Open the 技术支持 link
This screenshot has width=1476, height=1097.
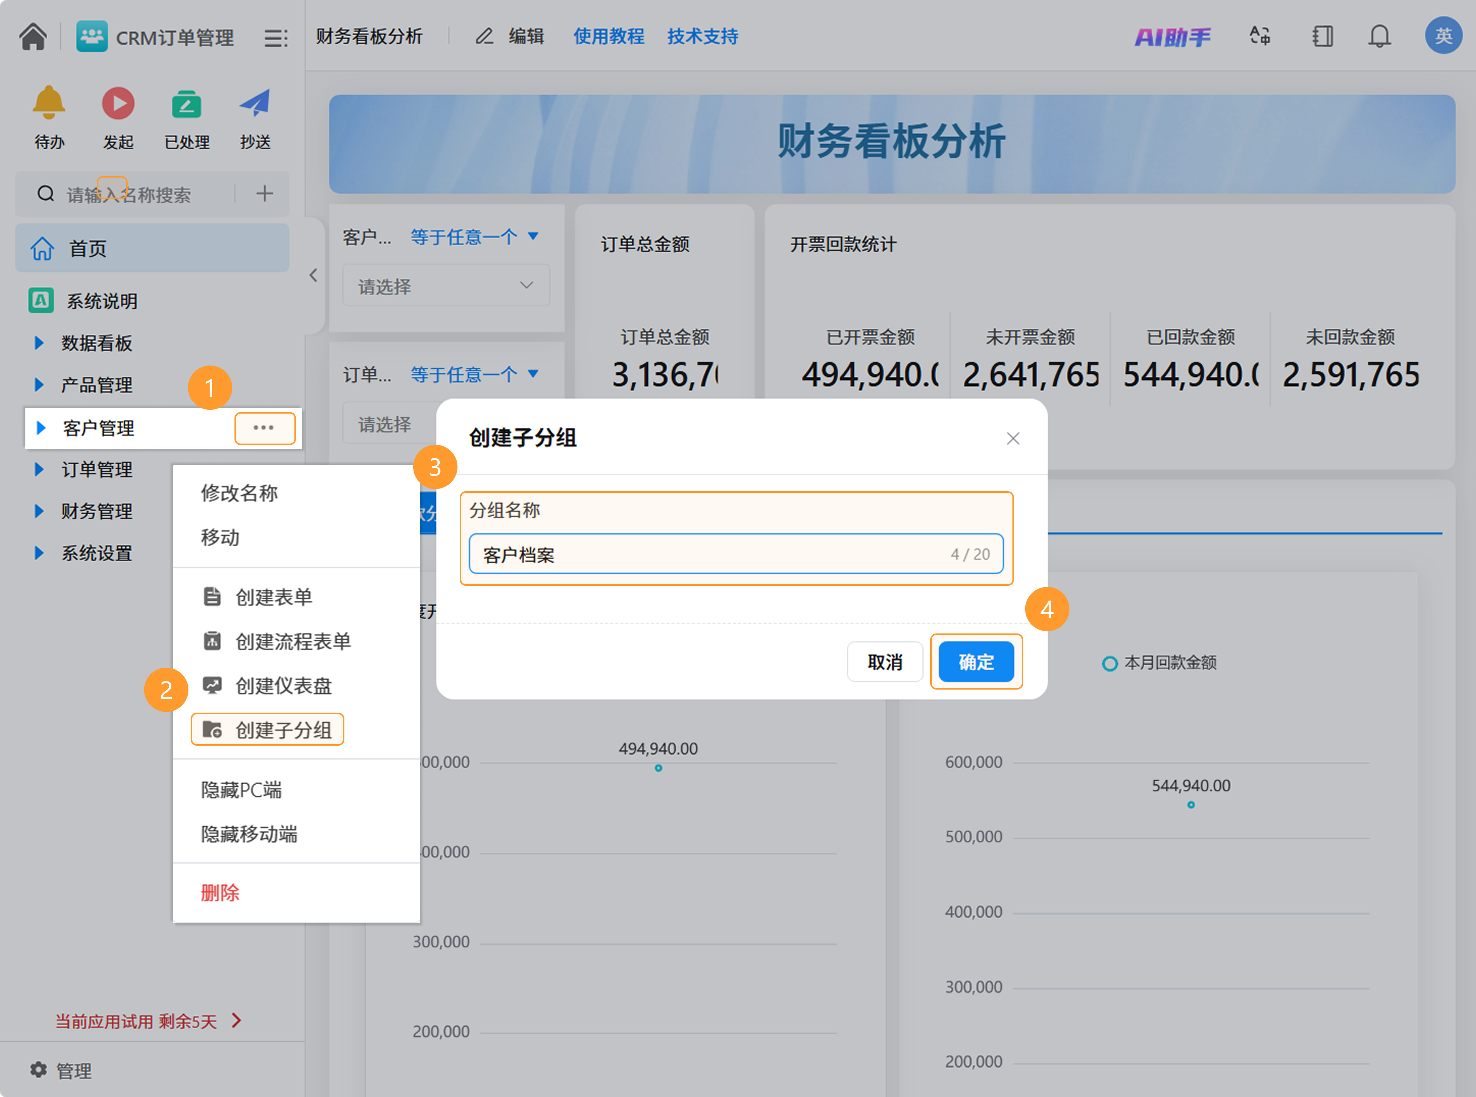pos(703,36)
